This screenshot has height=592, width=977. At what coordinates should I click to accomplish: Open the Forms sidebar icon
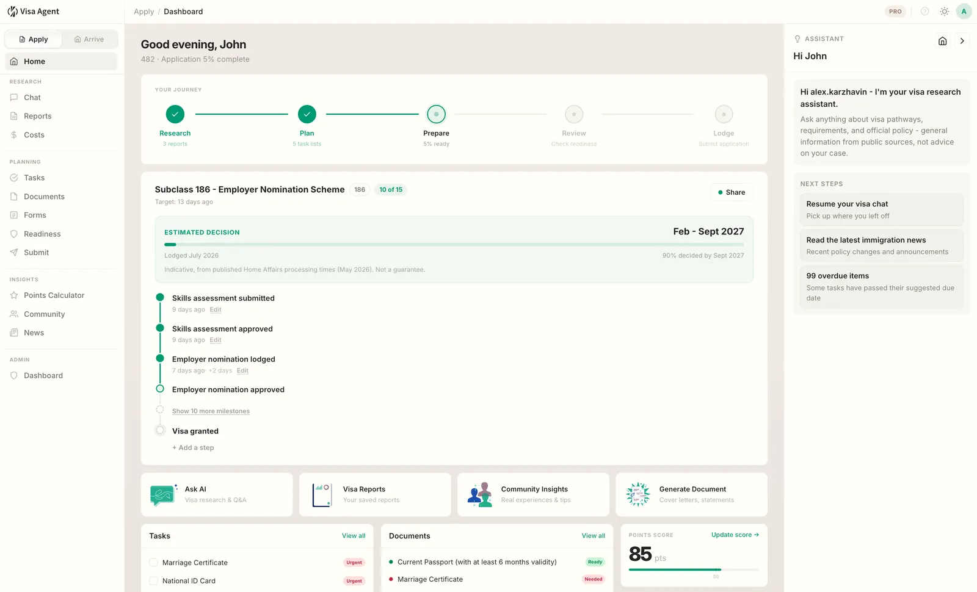coord(14,215)
